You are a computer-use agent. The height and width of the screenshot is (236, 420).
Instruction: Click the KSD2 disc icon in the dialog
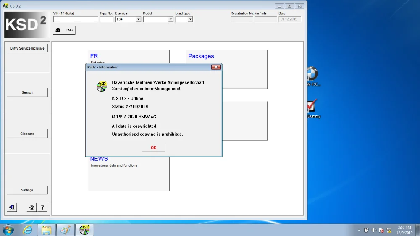(102, 87)
